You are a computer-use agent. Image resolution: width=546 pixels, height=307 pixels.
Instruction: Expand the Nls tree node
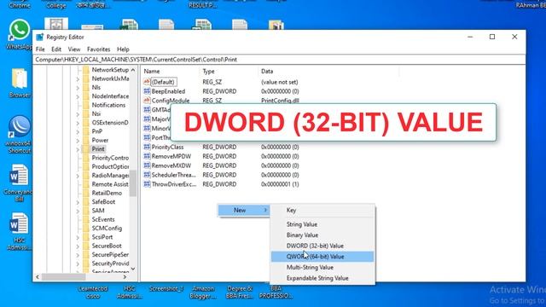pyautogui.click(x=78, y=88)
